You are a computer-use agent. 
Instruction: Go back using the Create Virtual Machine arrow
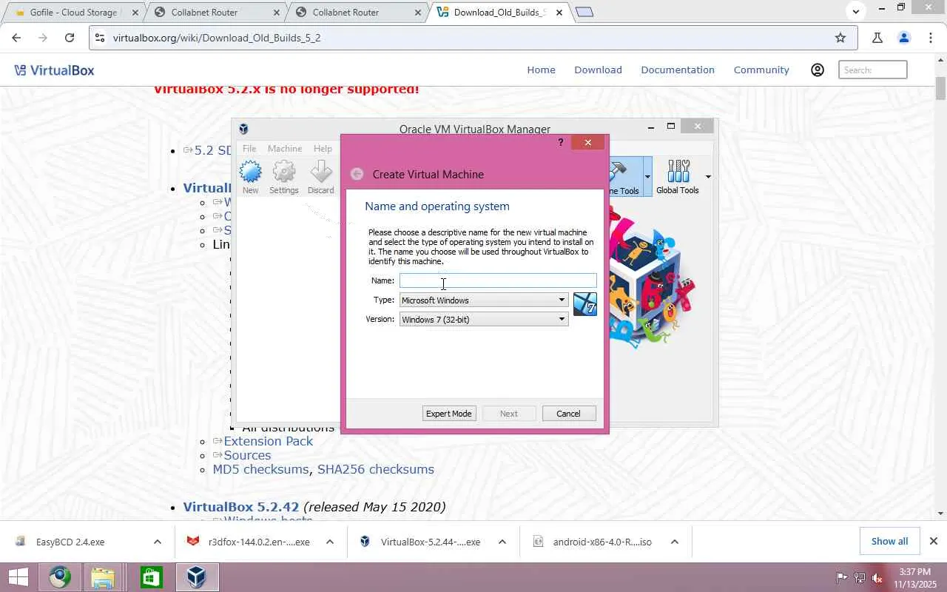pos(357,174)
